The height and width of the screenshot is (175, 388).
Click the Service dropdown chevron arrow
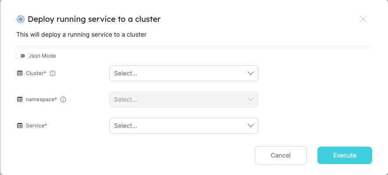coord(251,126)
